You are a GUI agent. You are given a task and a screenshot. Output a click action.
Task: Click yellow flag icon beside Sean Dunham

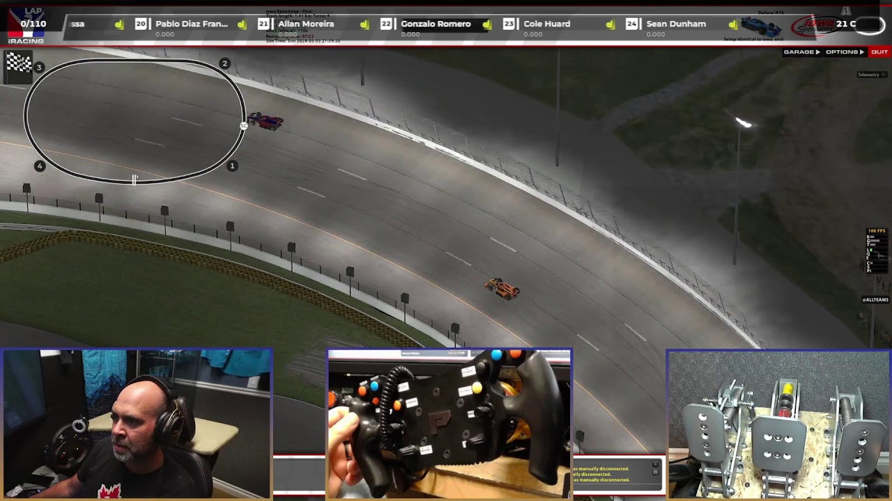(x=732, y=24)
